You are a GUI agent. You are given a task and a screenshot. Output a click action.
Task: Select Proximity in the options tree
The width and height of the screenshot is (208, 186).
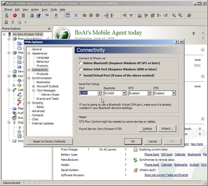pos(42,66)
